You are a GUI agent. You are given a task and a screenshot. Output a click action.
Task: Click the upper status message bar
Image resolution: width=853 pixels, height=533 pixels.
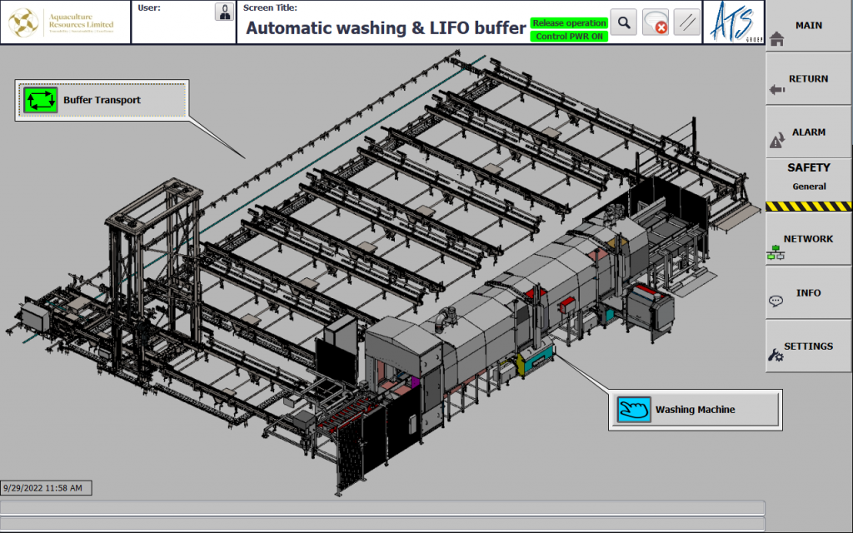[x=382, y=507]
